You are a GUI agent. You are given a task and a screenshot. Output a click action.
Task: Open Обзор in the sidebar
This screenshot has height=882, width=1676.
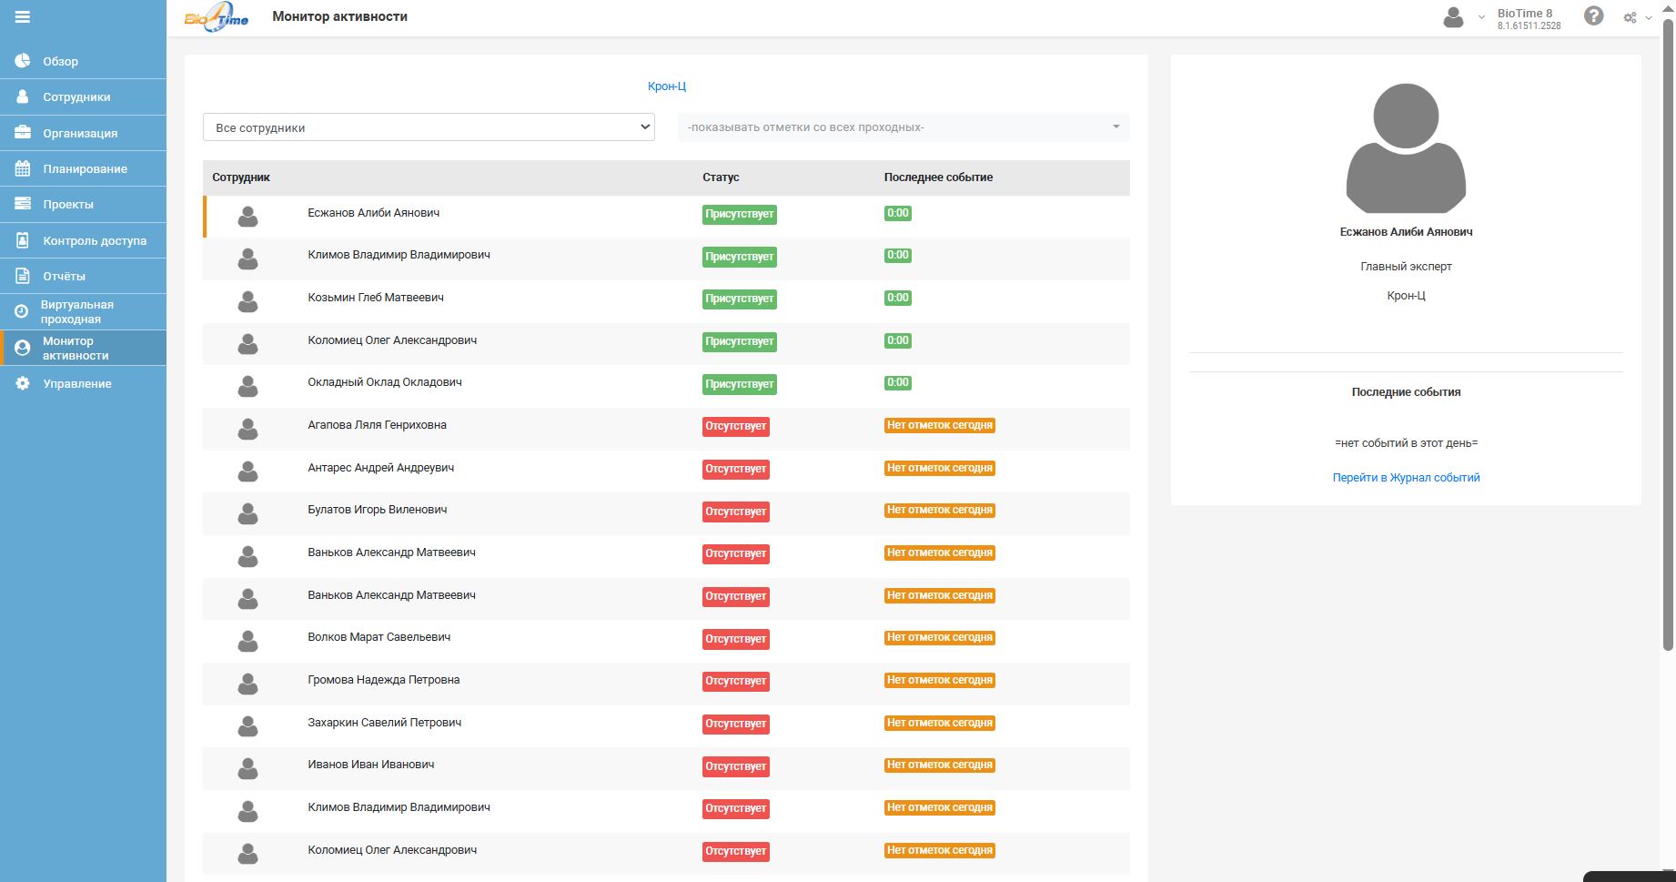point(60,61)
